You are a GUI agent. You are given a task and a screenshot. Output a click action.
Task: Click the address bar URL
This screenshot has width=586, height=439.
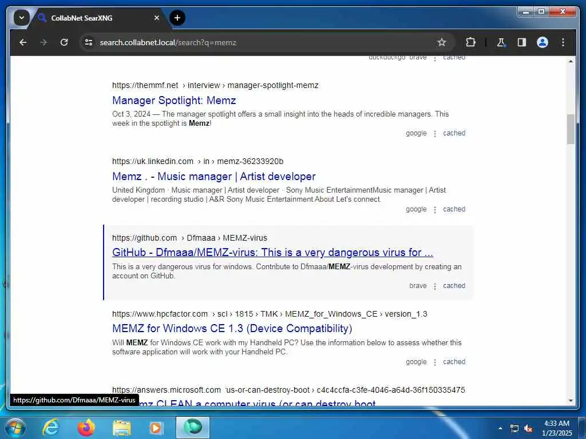[x=168, y=42]
